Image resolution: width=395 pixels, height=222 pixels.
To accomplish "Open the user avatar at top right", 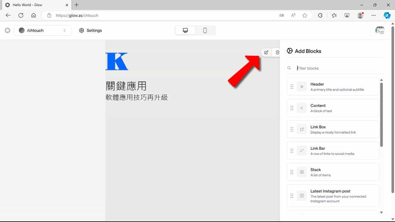I will pyautogui.click(x=380, y=30).
